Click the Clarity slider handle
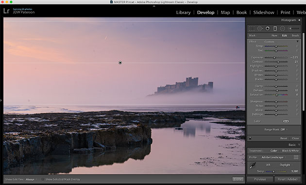Image resolution: width=306 pixels, height=185 pixels. (x=276, y=86)
